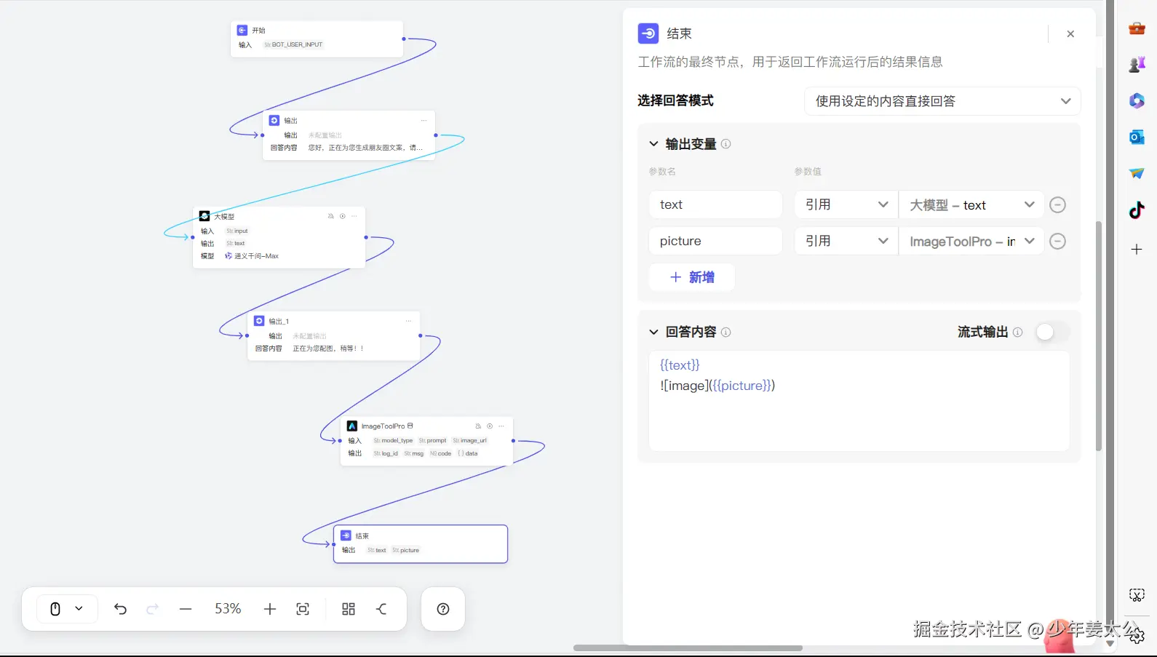Collapse the 回答内容 section
The width and height of the screenshot is (1157, 657).
[x=653, y=332]
